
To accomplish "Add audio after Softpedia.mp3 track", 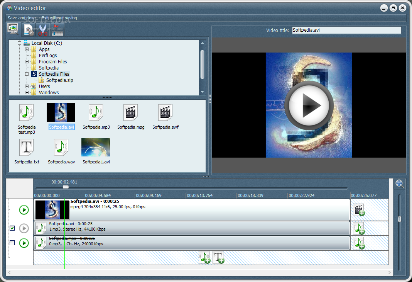I will [x=359, y=243].
